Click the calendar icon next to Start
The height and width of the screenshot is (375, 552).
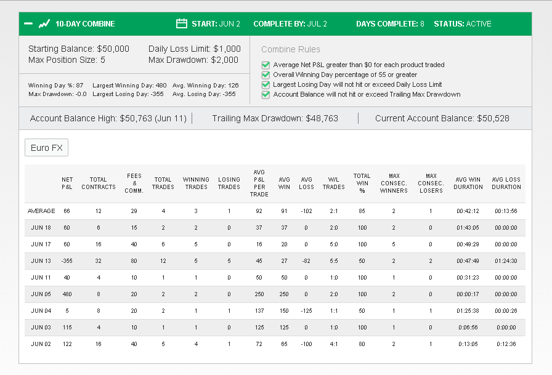click(181, 23)
